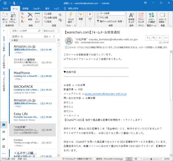Open the MaxPhone message
Image resolution: width=173 pixels, height=161 pixels.
click(x=33, y=76)
